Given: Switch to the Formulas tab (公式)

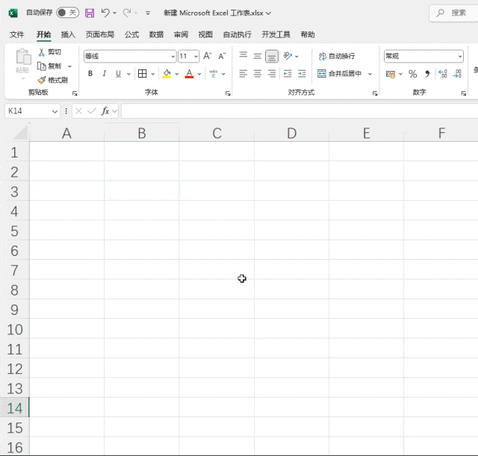Looking at the screenshot, I should (131, 35).
